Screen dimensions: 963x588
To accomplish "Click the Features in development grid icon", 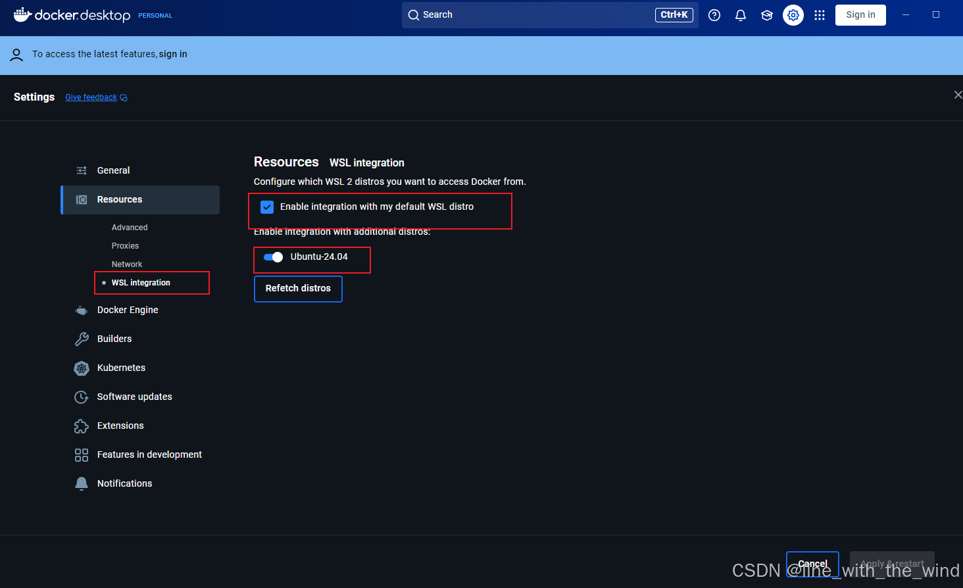I will point(82,454).
